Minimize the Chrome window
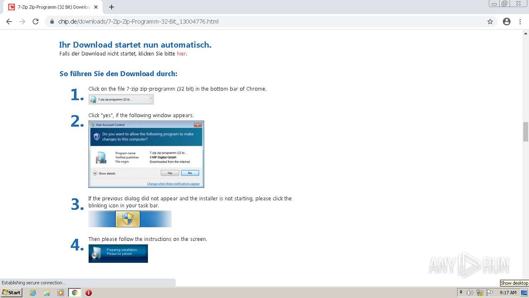This screenshot has width=529, height=298. tap(494, 3)
